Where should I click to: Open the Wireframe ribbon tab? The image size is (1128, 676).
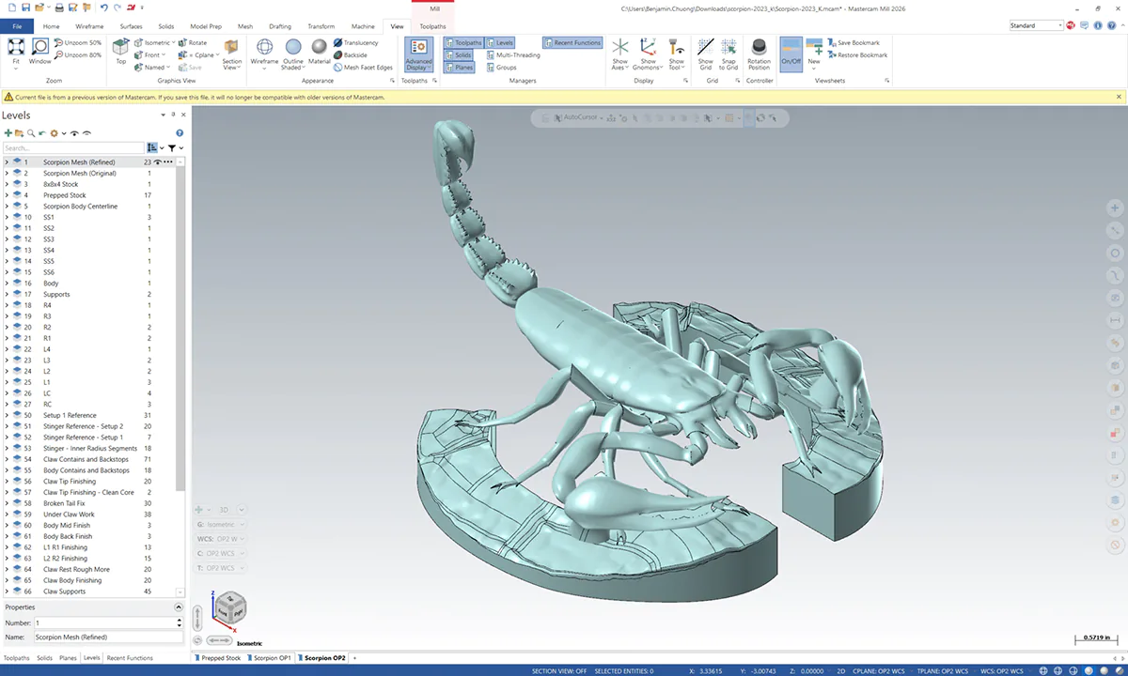click(x=89, y=26)
